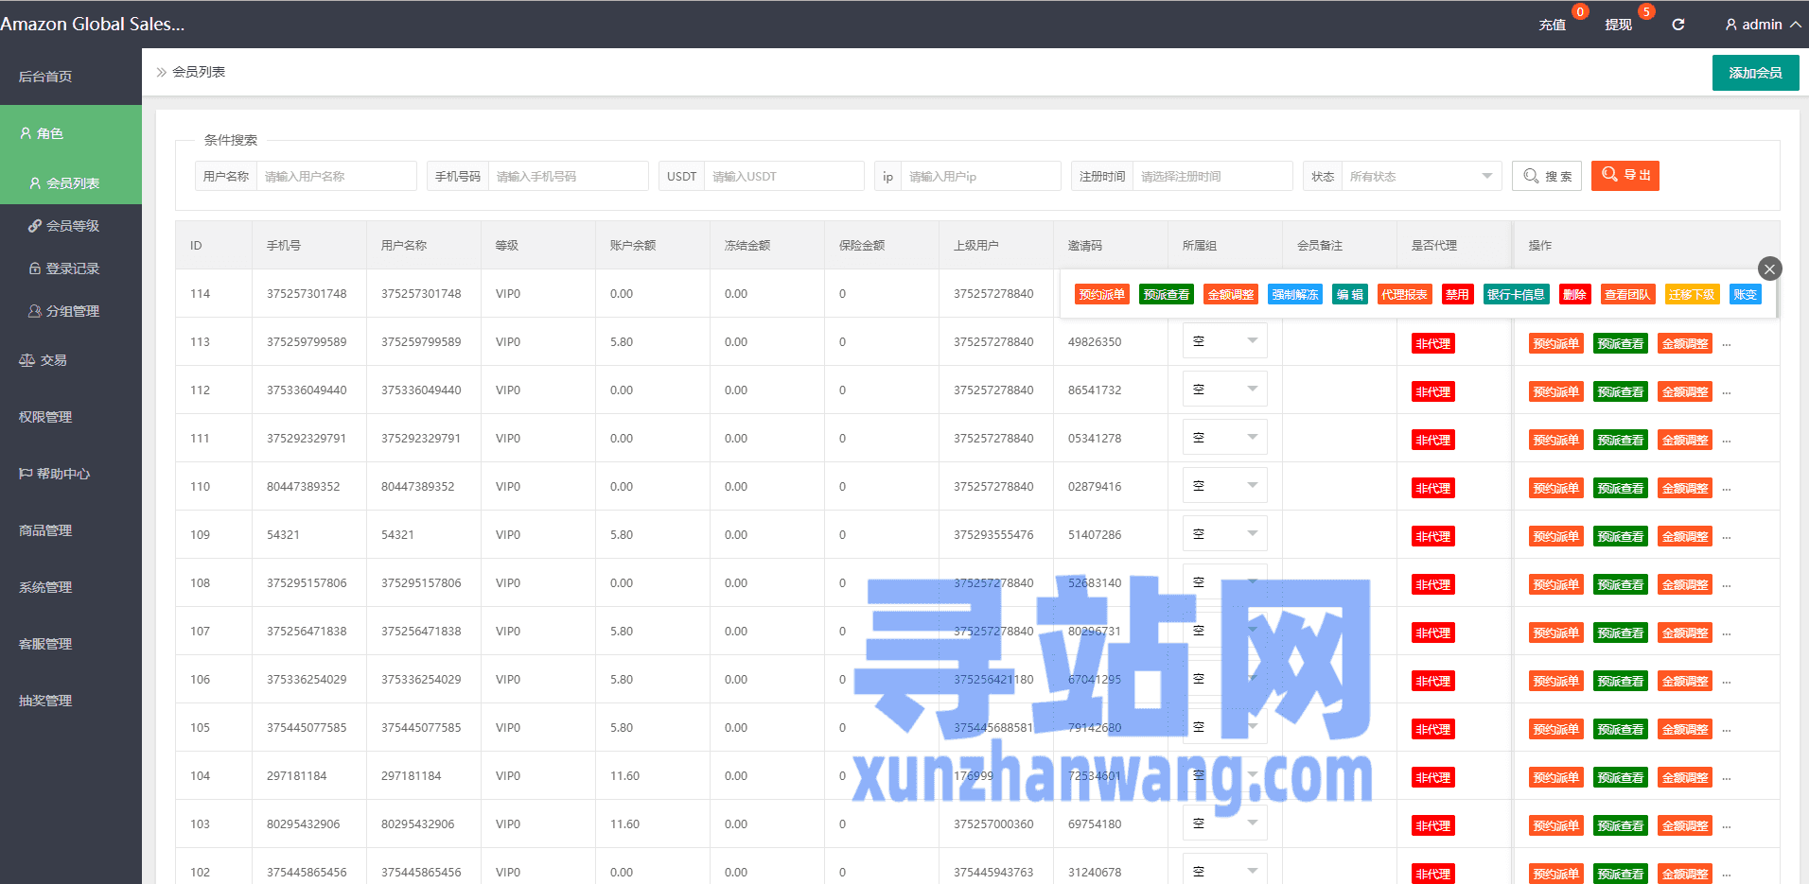Toggle 非代理 agent status for row 110
Image resolution: width=1809 pixels, height=884 pixels.
1433,489
